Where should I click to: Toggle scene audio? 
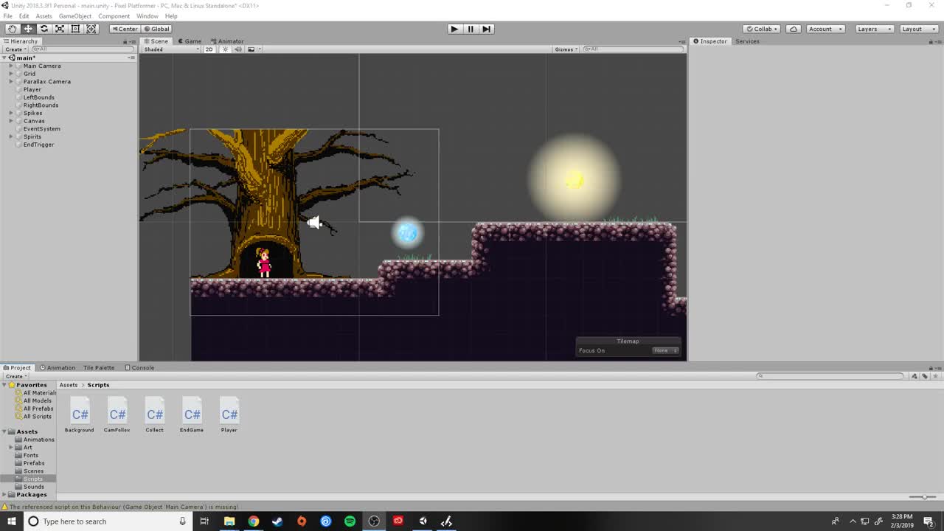click(237, 49)
